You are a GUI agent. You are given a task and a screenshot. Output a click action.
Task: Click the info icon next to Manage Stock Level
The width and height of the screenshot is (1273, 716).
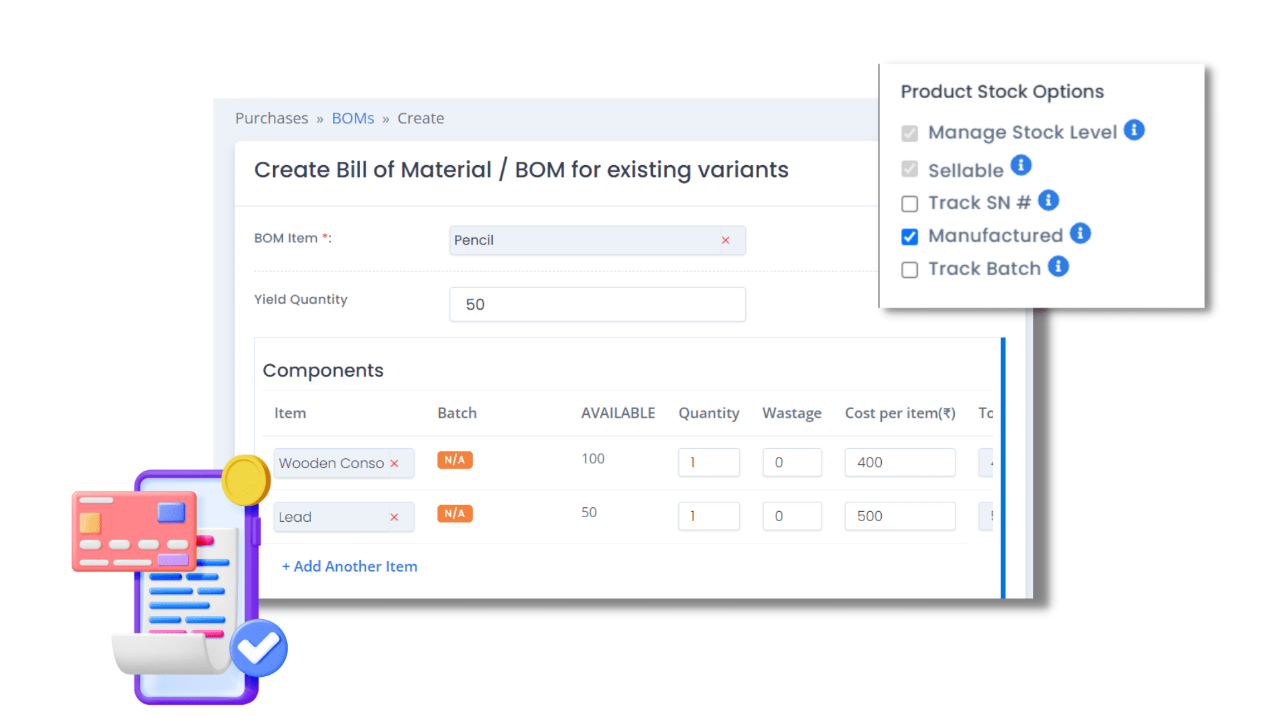point(1134,131)
